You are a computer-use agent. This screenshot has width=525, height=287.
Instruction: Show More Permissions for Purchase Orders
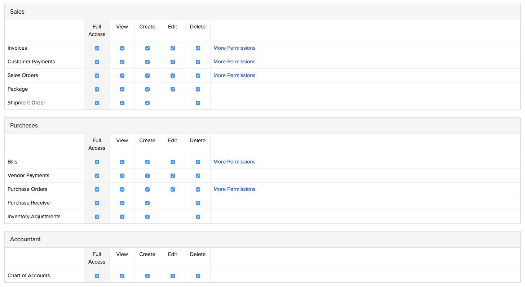234,189
